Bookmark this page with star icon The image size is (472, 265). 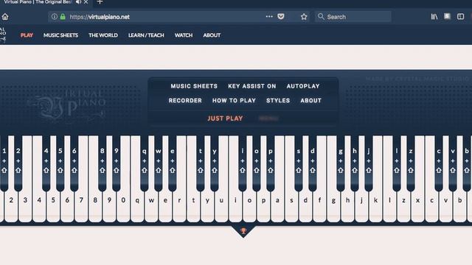[304, 17]
